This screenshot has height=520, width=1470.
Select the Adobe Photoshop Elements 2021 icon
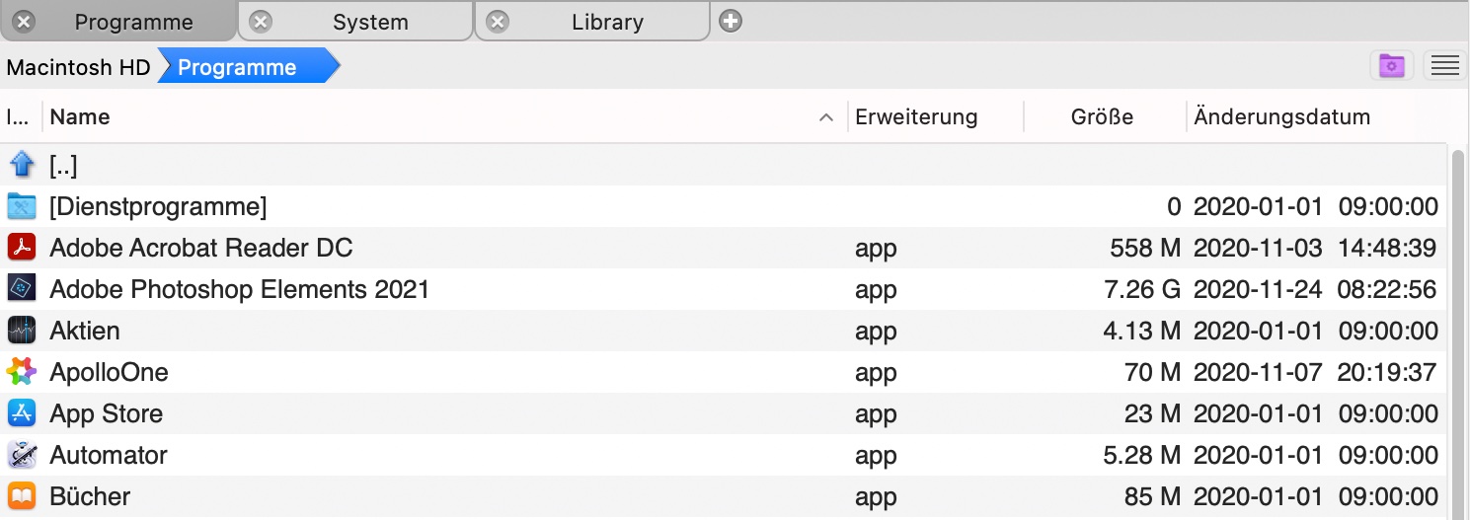21,289
